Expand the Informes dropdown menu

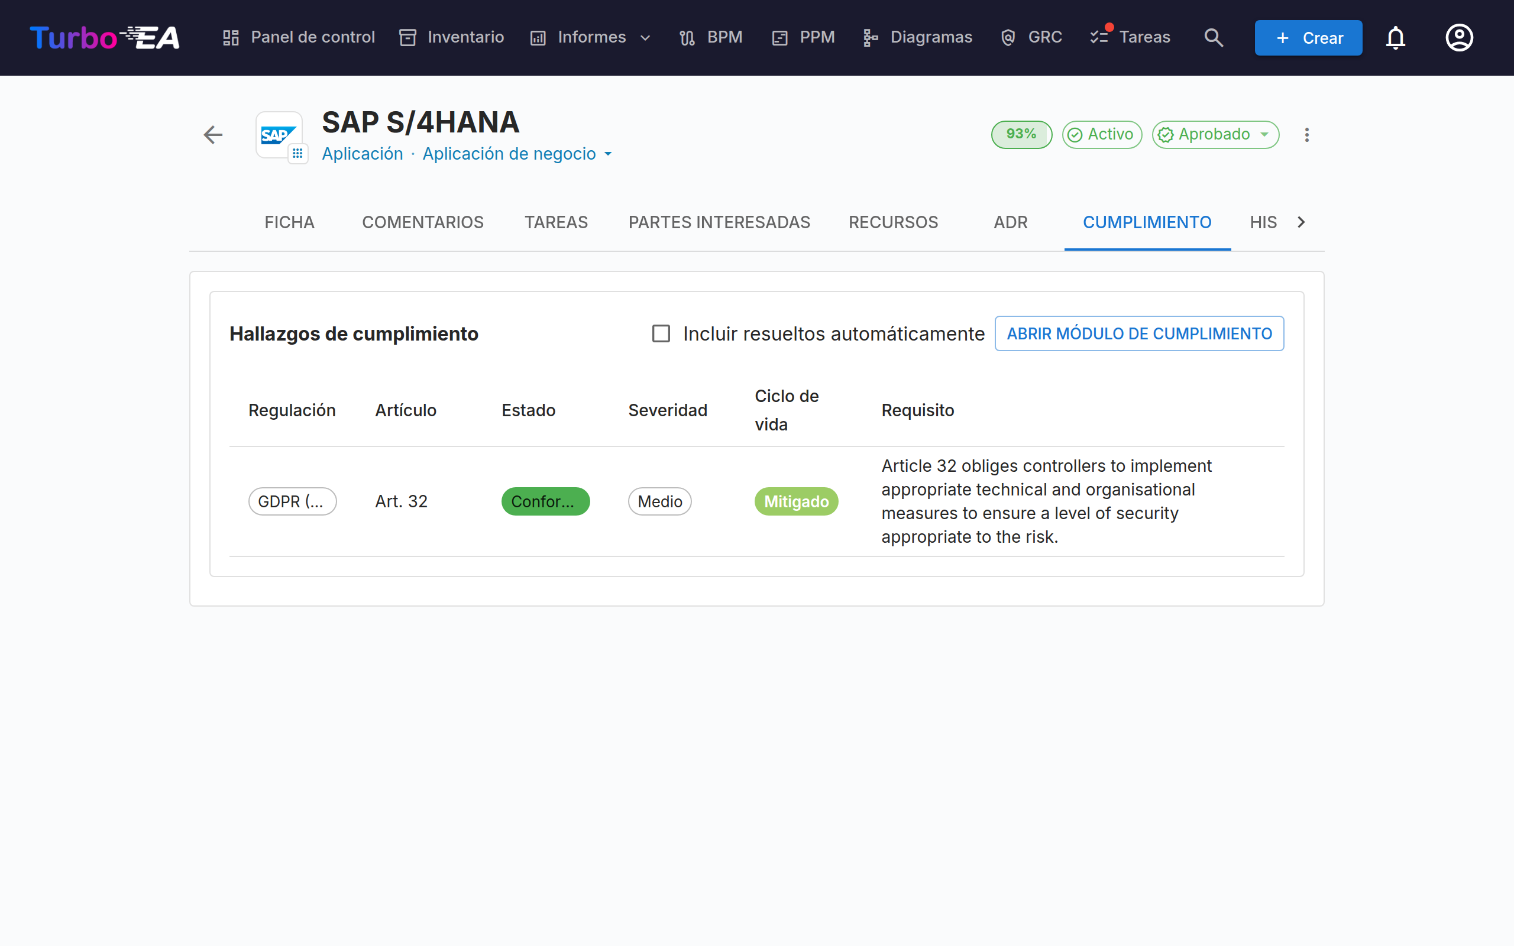[x=591, y=37]
